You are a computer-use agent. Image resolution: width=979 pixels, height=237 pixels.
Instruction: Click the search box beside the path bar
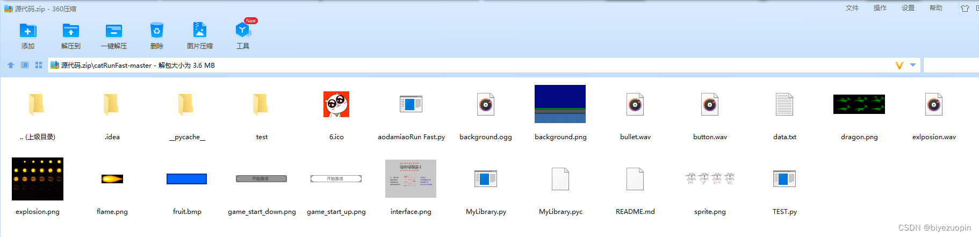(951, 66)
